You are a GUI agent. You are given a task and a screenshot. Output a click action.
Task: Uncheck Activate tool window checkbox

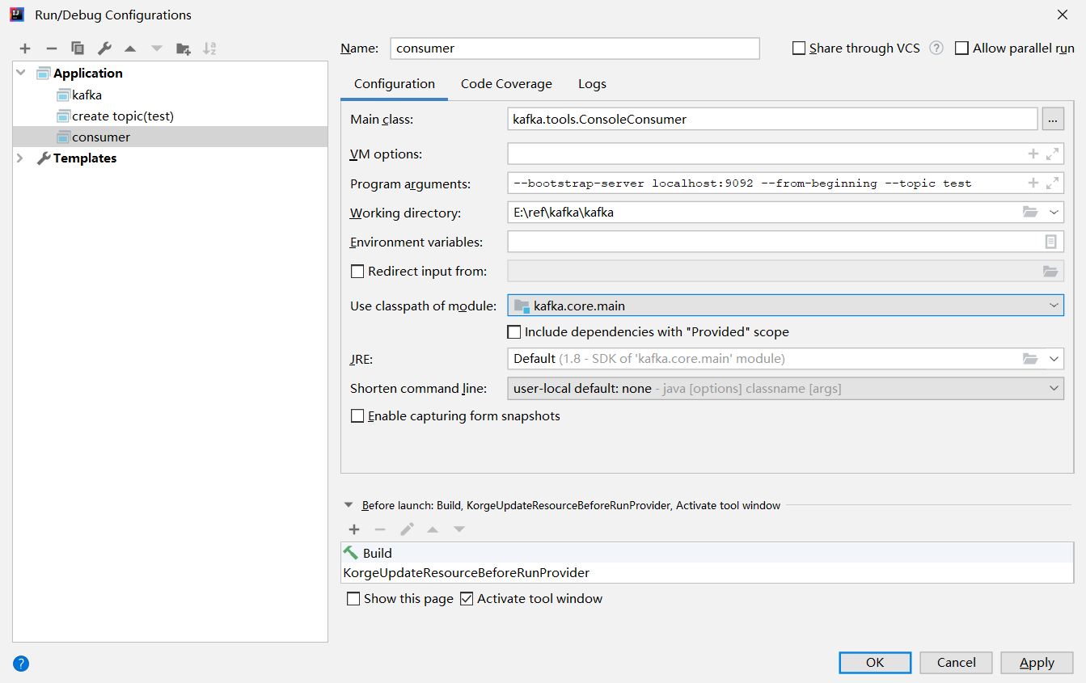coord(467,599)
